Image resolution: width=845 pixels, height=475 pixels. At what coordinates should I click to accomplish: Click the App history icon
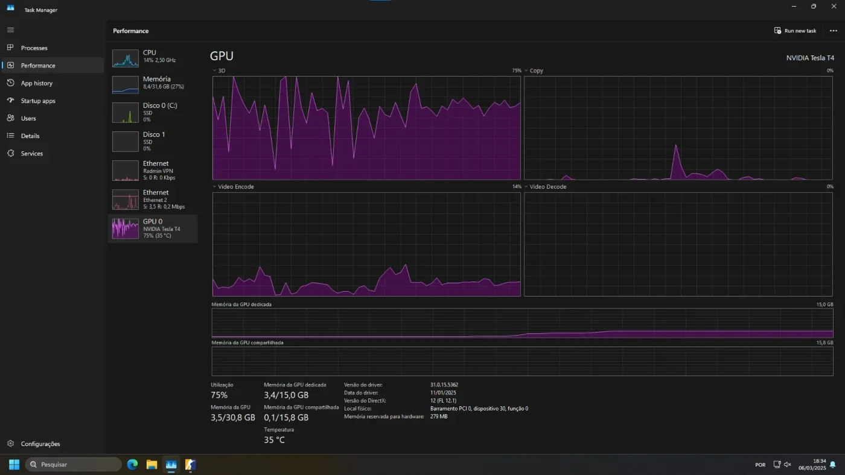coord(10,83)
